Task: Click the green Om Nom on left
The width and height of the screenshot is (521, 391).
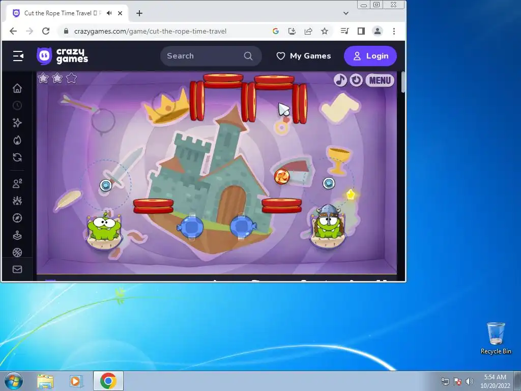Action: click(x=104, y=228)
